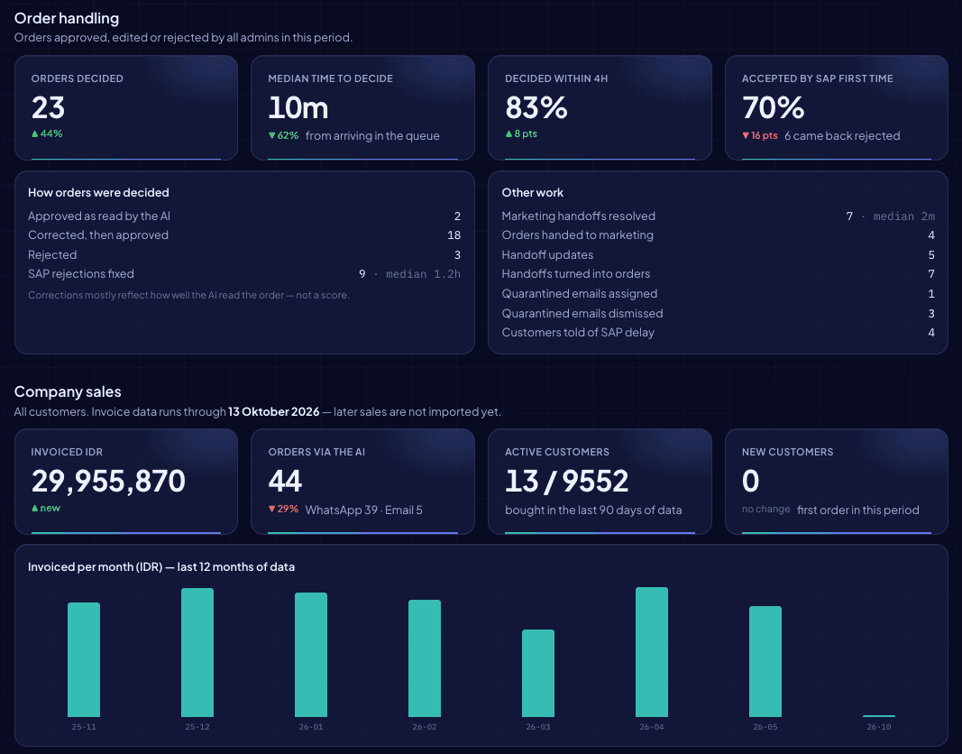
Task: Click the 25-12 bar in the chart
Action: coord(197,652)
